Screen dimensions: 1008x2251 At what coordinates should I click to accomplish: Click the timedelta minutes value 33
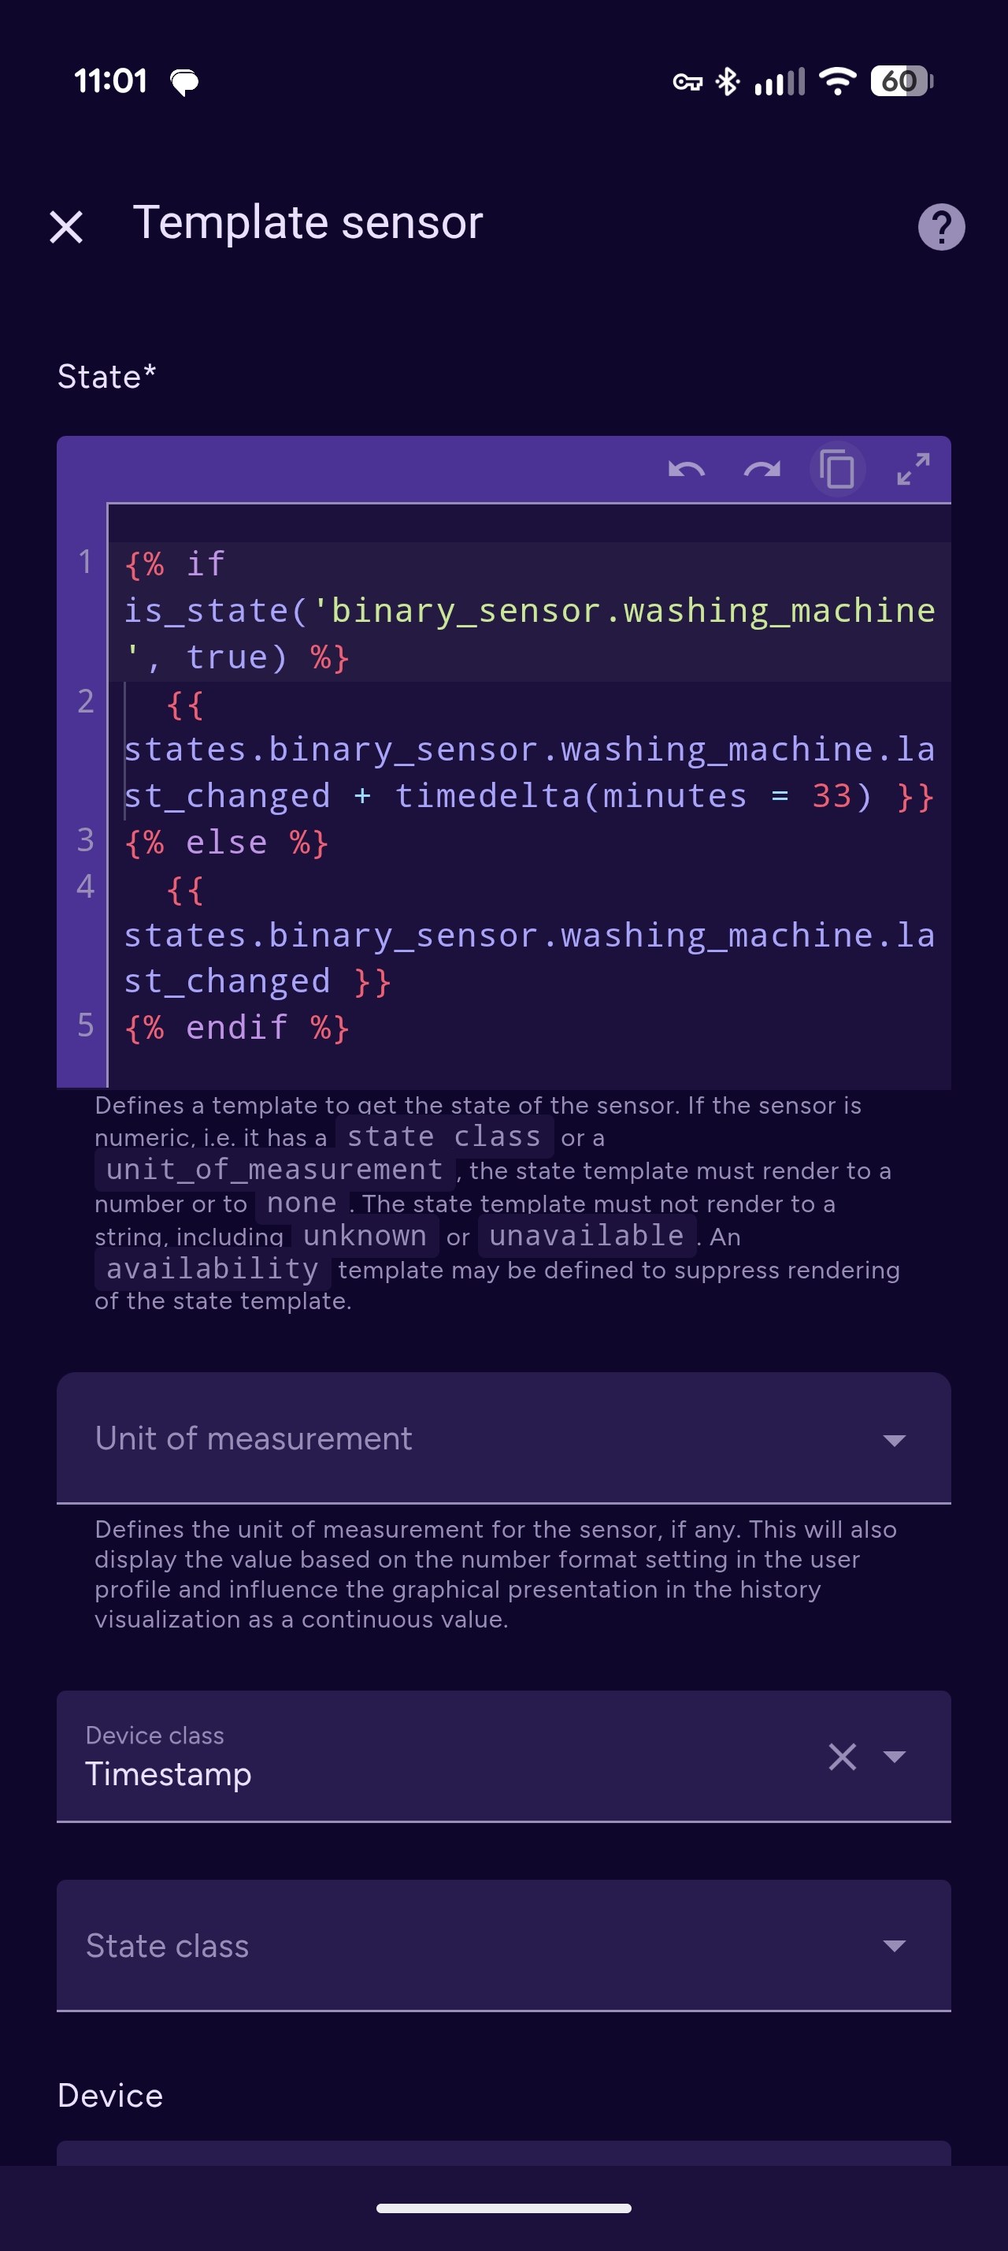click(831, 796)
